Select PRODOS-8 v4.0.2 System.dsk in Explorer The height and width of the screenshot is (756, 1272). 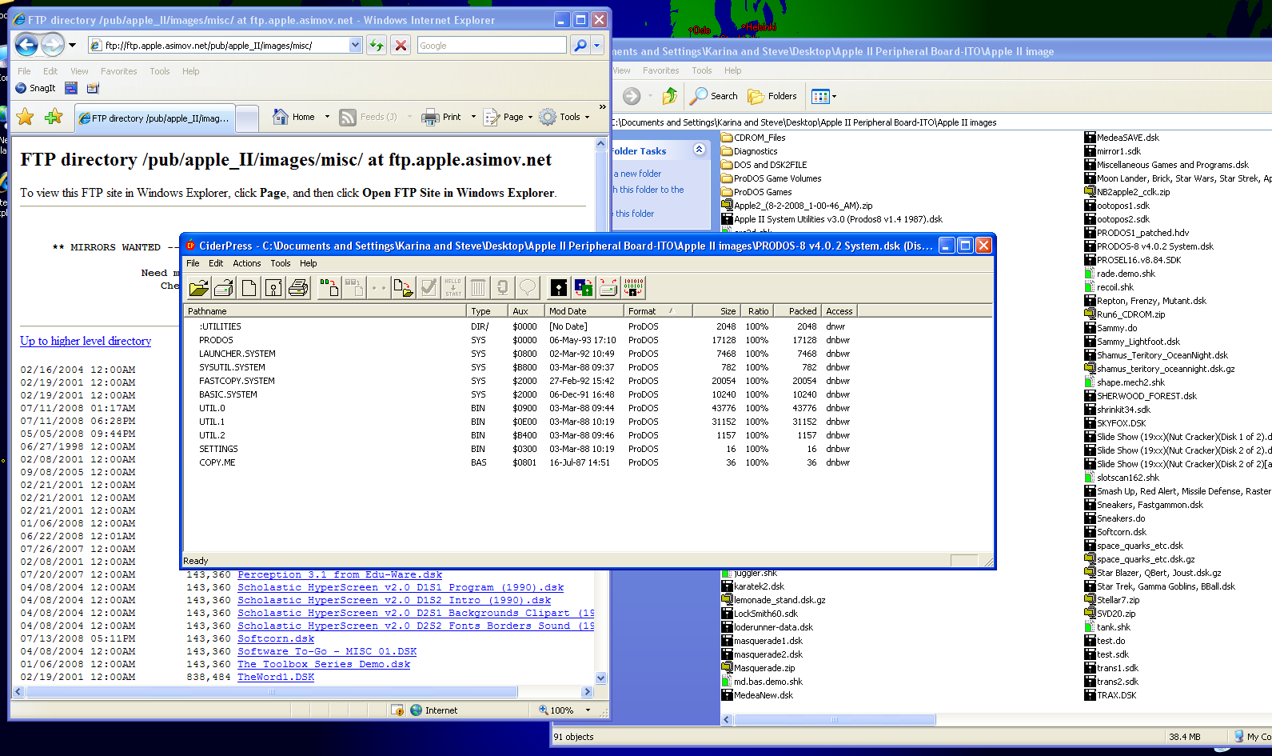pos(1149,246)
